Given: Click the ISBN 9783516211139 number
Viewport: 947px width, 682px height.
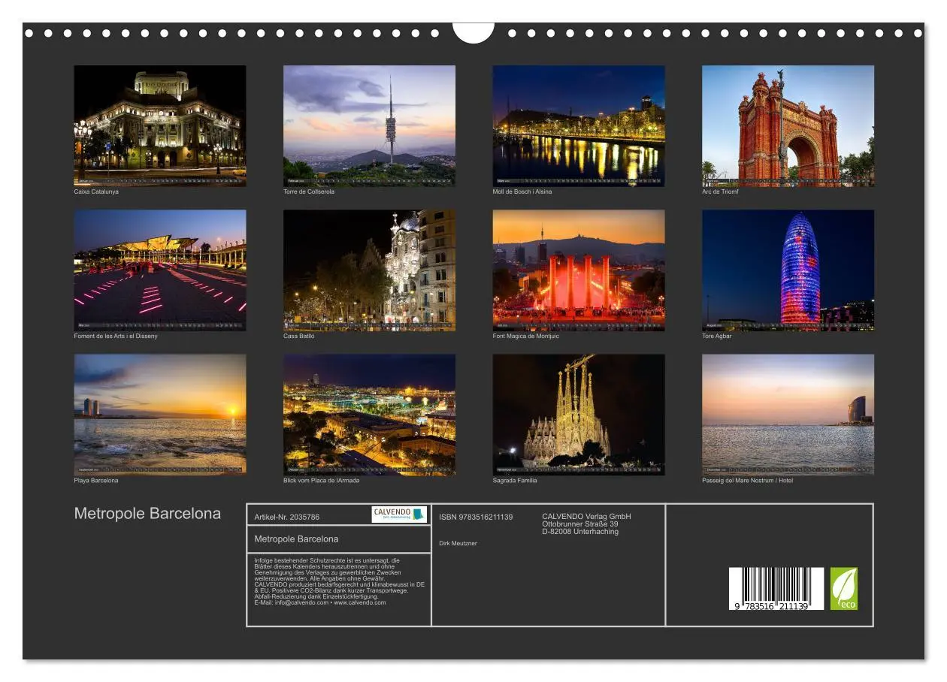Looking at the screenshot, I should (475, 517).
